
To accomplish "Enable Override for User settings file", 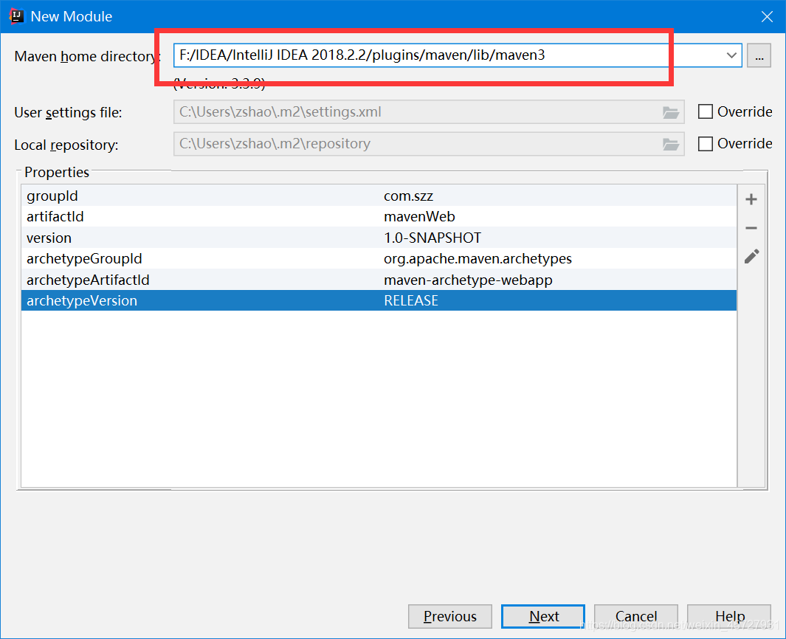I will [706, 111].
